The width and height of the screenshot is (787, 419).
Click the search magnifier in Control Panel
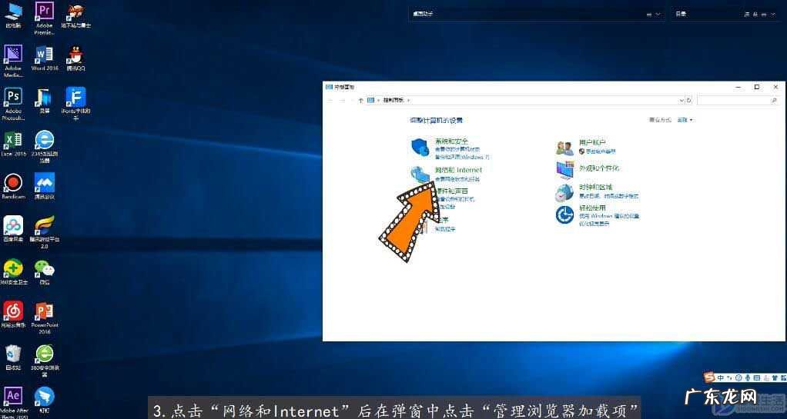[774, 100]
